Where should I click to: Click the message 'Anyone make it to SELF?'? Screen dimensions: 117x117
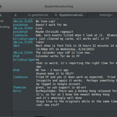(55, 73)
